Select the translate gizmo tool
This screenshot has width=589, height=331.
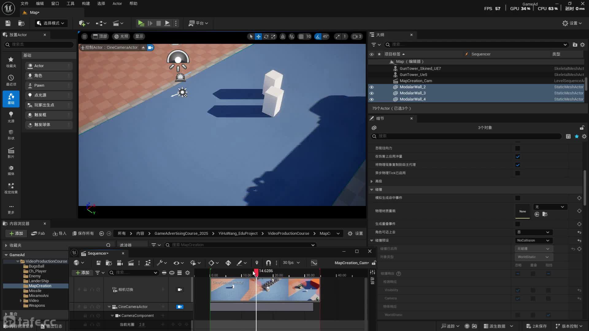tap(259, 36)
